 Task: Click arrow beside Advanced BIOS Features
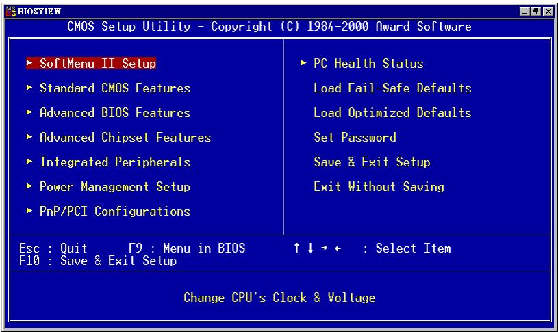29,112
